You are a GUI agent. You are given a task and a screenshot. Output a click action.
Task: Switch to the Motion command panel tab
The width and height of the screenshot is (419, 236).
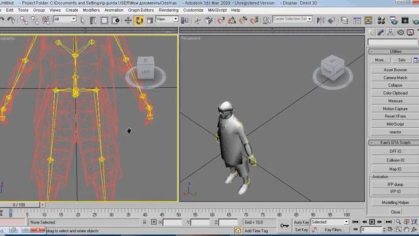tap(400, 33)
